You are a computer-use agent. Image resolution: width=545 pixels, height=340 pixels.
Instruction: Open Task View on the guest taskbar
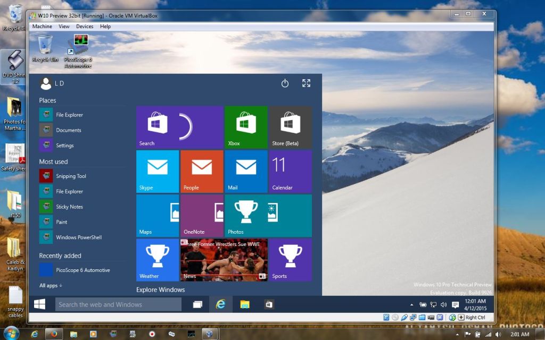click(x=197, y=304)
